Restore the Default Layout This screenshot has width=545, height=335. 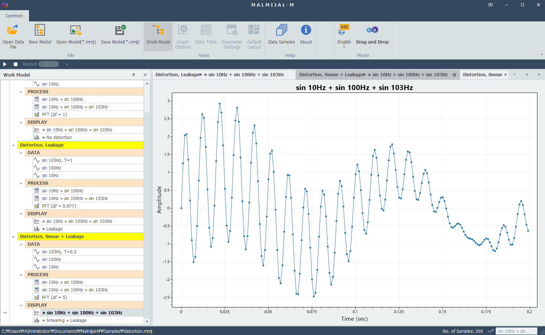click(x=254, y=36)
